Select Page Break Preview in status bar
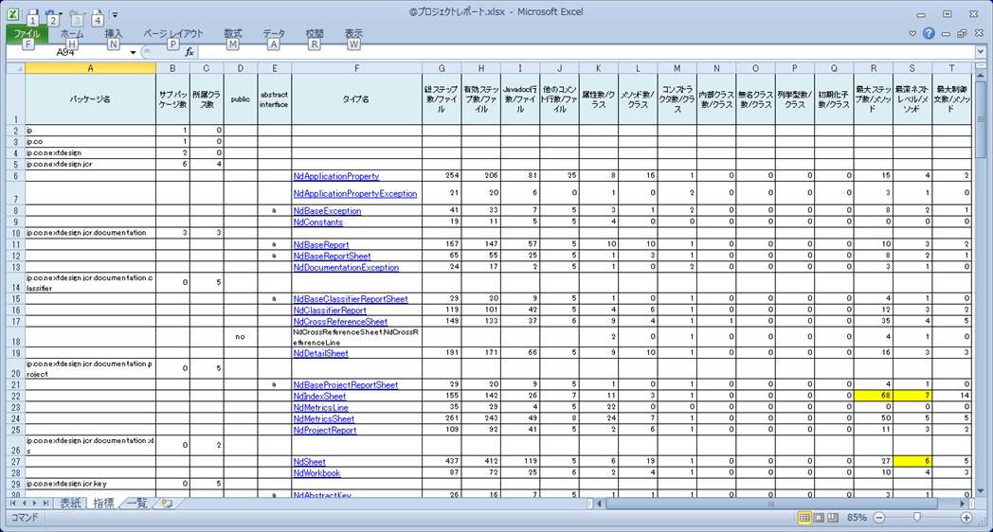 833,518
